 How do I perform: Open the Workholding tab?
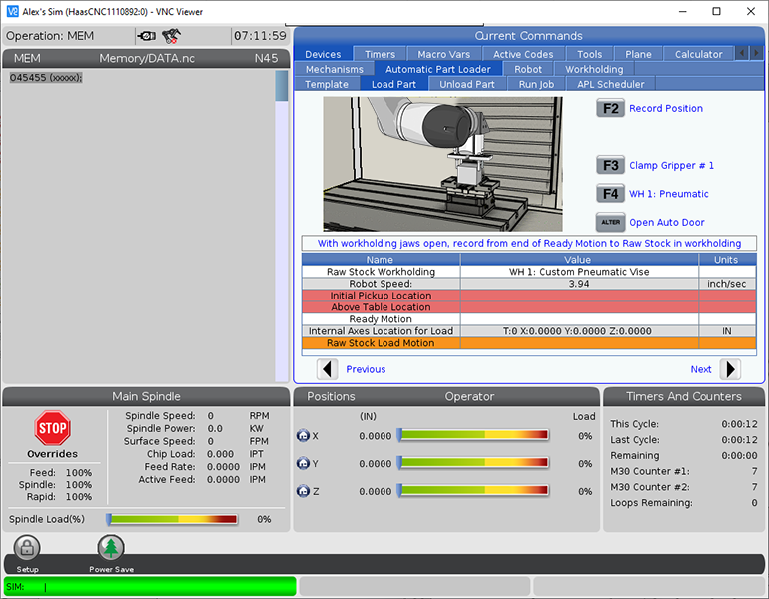[594, 69]
